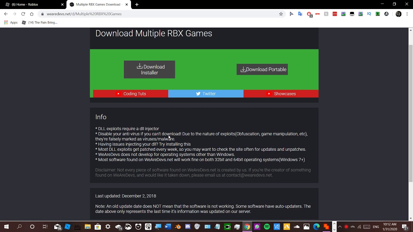Show hidden system tray icons
Image resolution: width=413 pixels, height=232 pixels.
pos(340,227)
